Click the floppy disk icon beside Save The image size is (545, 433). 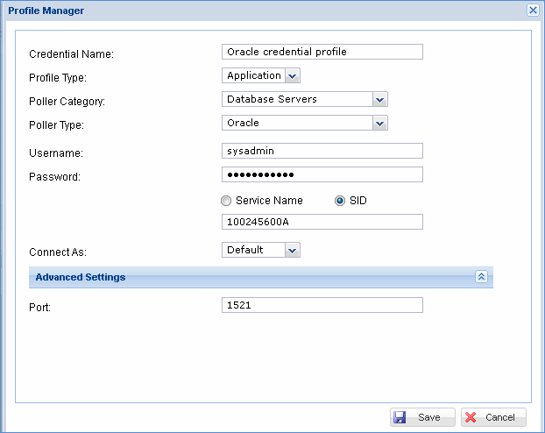[x=400, y=417]
